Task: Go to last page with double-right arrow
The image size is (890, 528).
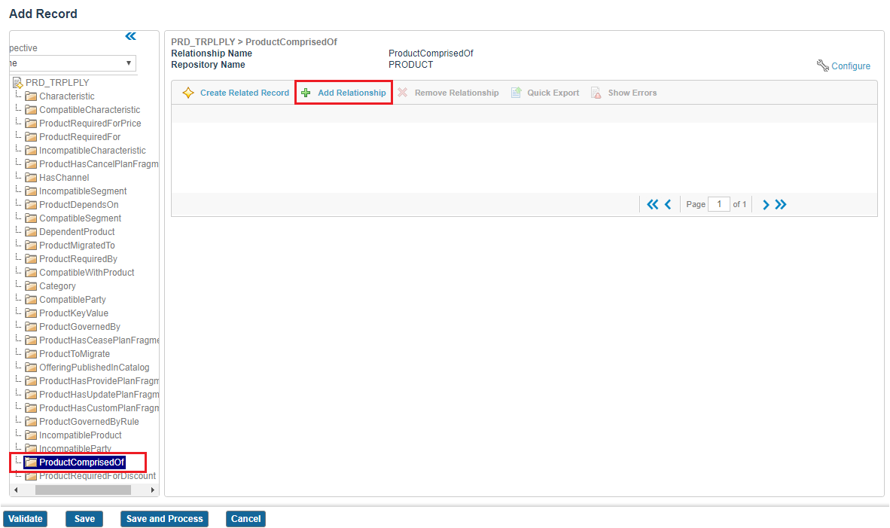Action: tap(781, 204)
